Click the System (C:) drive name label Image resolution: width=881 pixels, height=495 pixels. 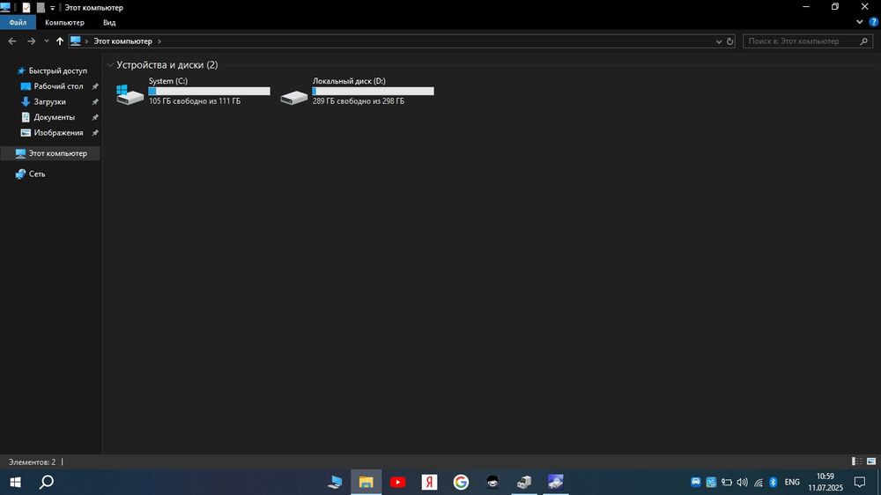168,81
